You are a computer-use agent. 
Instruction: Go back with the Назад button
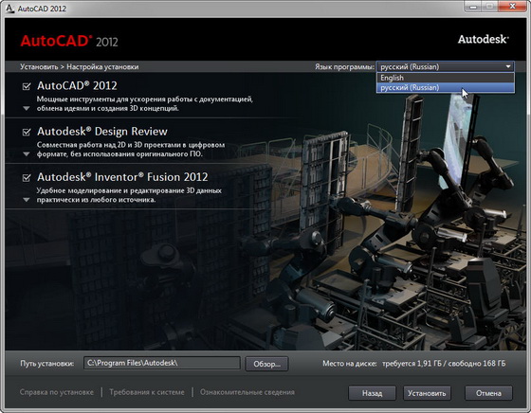pyautogui.click(x=372, y=393)
